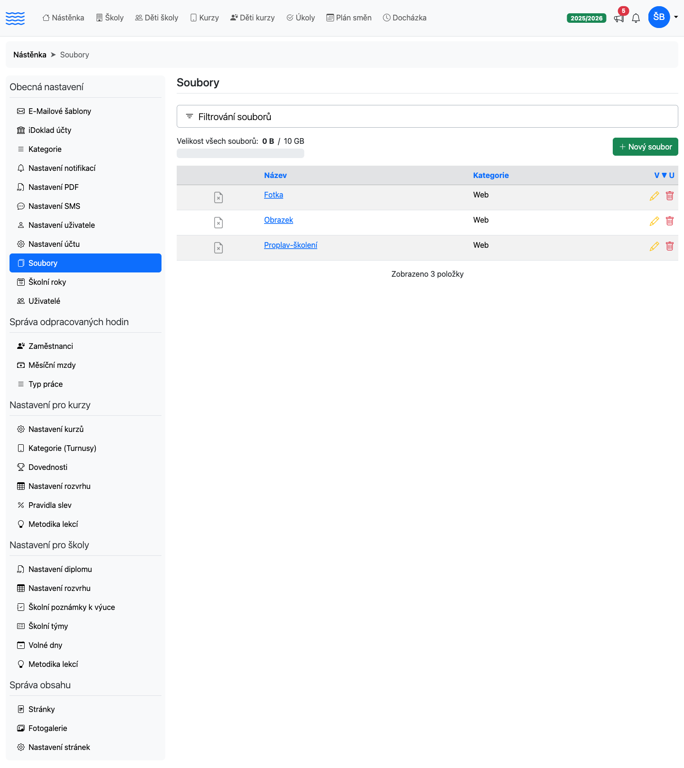Open the 2025/2026 school year selector
684x768 pixels.
pyautogui.click(x=586, y=18)
